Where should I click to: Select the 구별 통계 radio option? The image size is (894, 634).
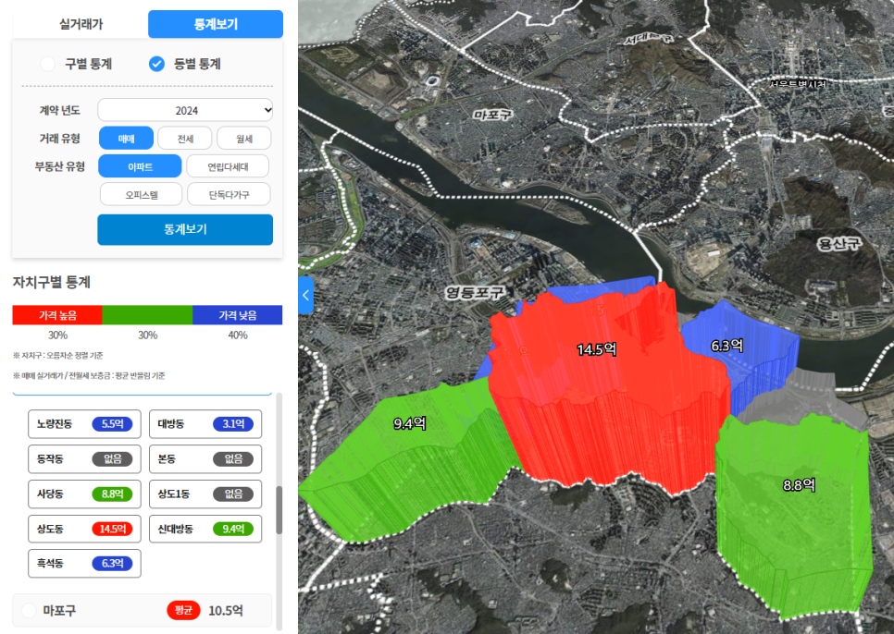[48, 64]
